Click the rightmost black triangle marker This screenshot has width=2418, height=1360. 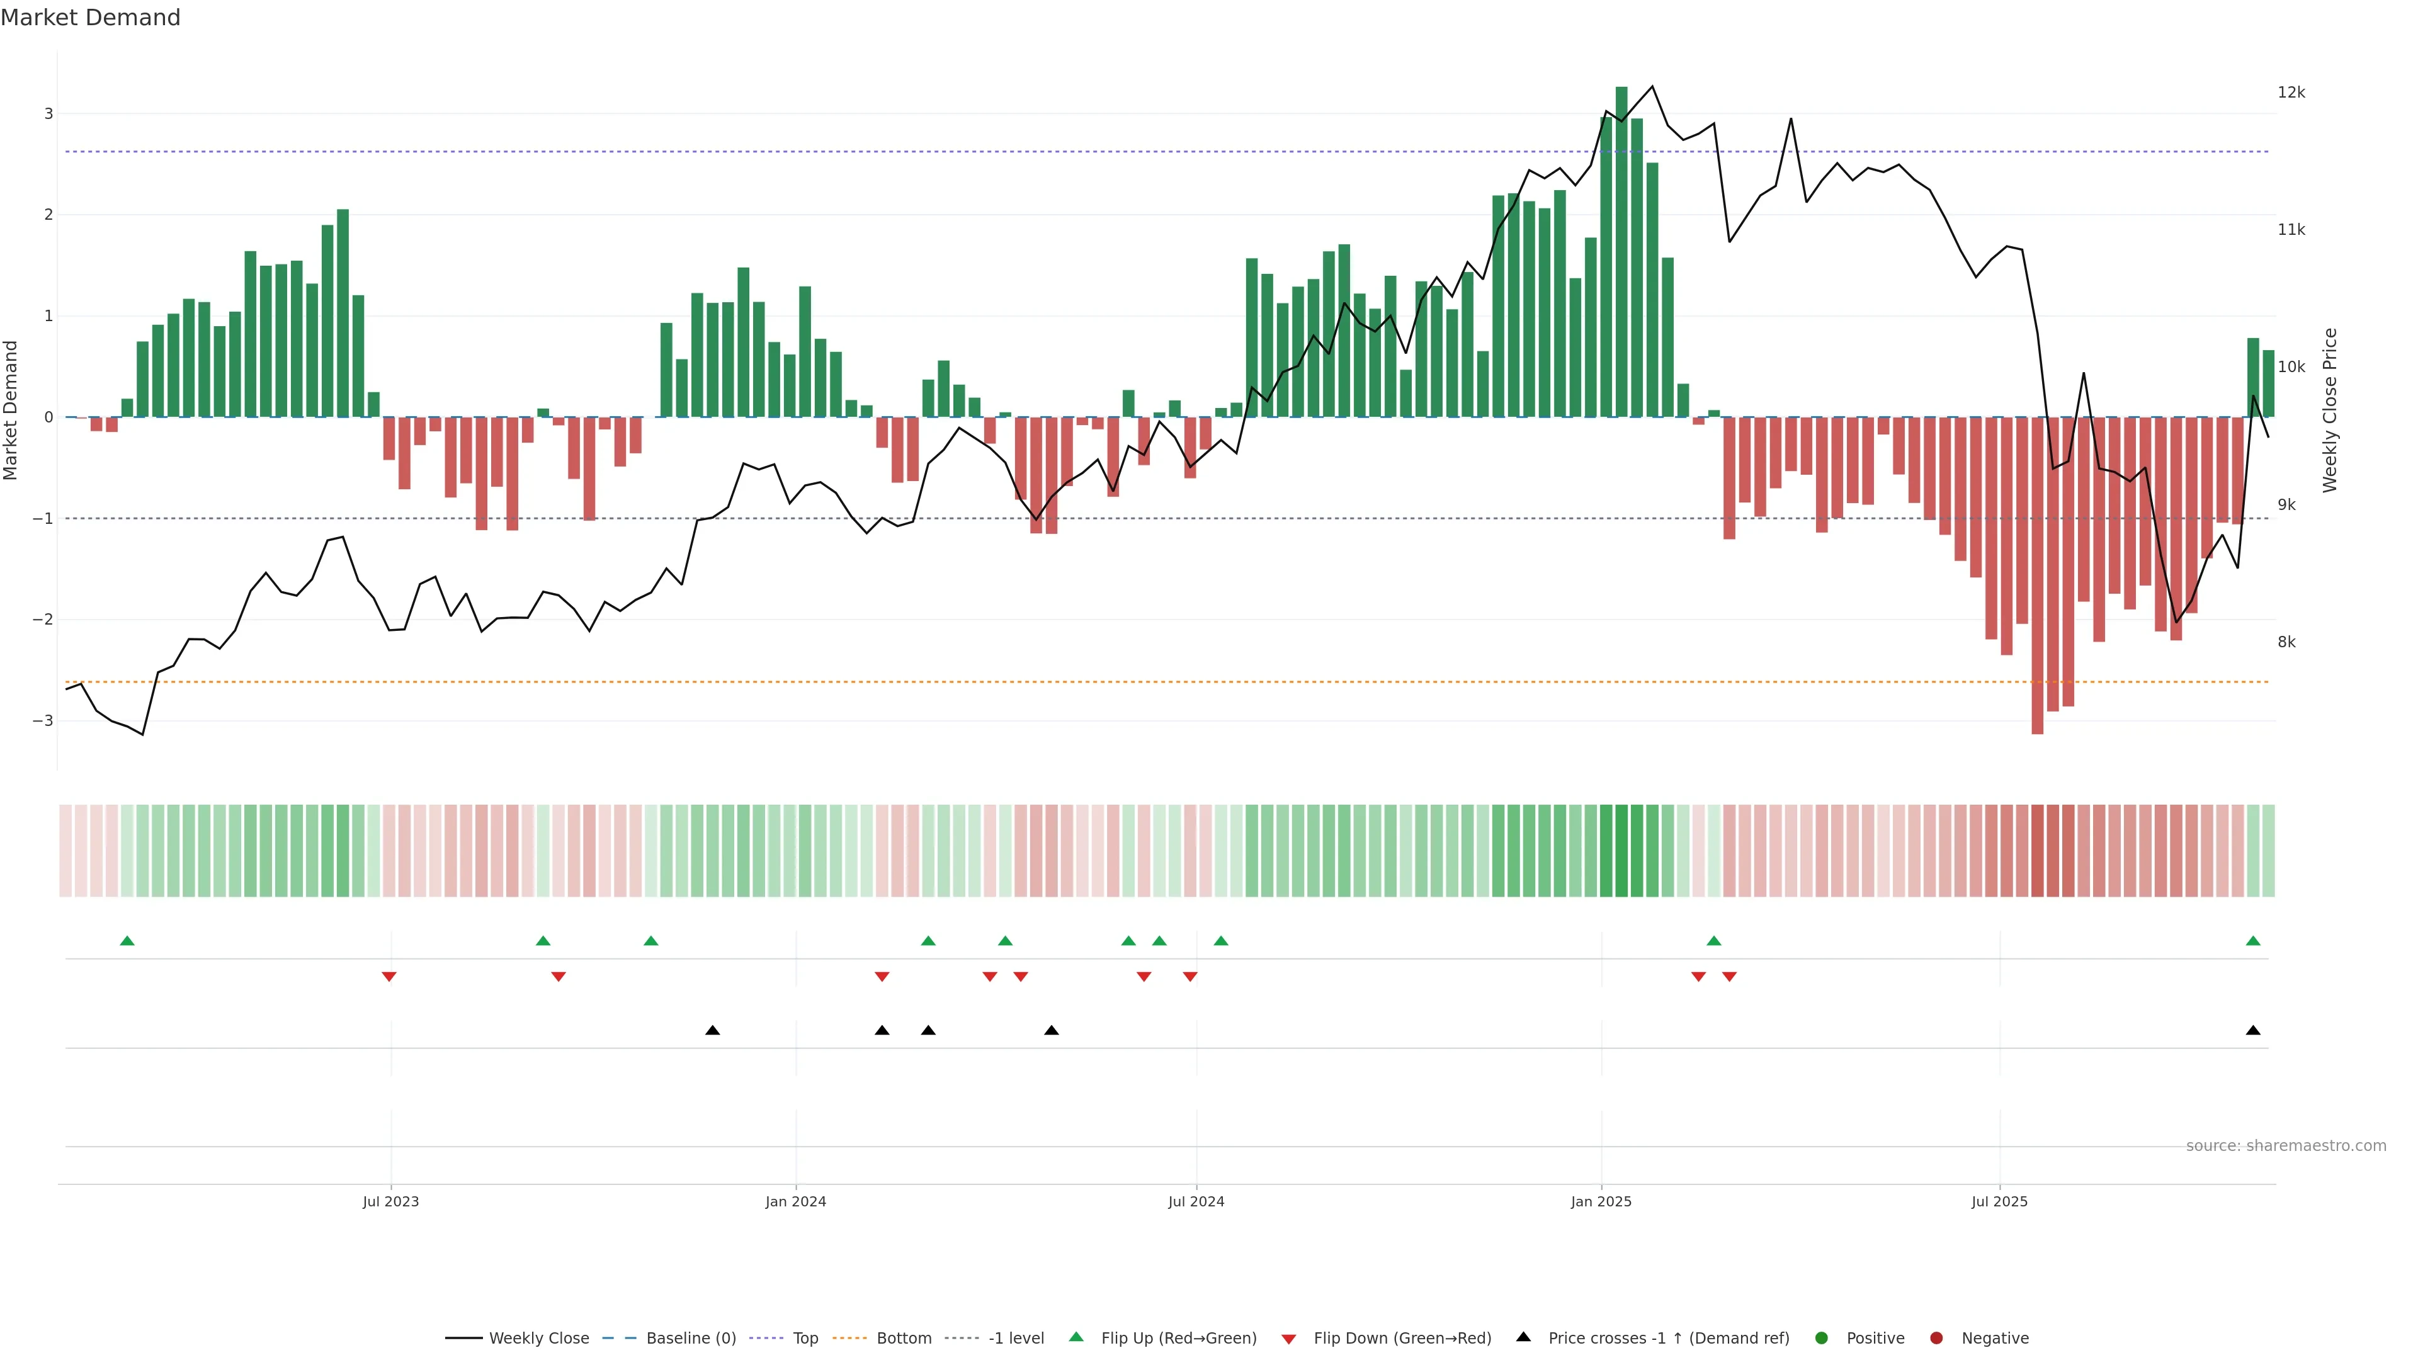click(2253, 1031)
